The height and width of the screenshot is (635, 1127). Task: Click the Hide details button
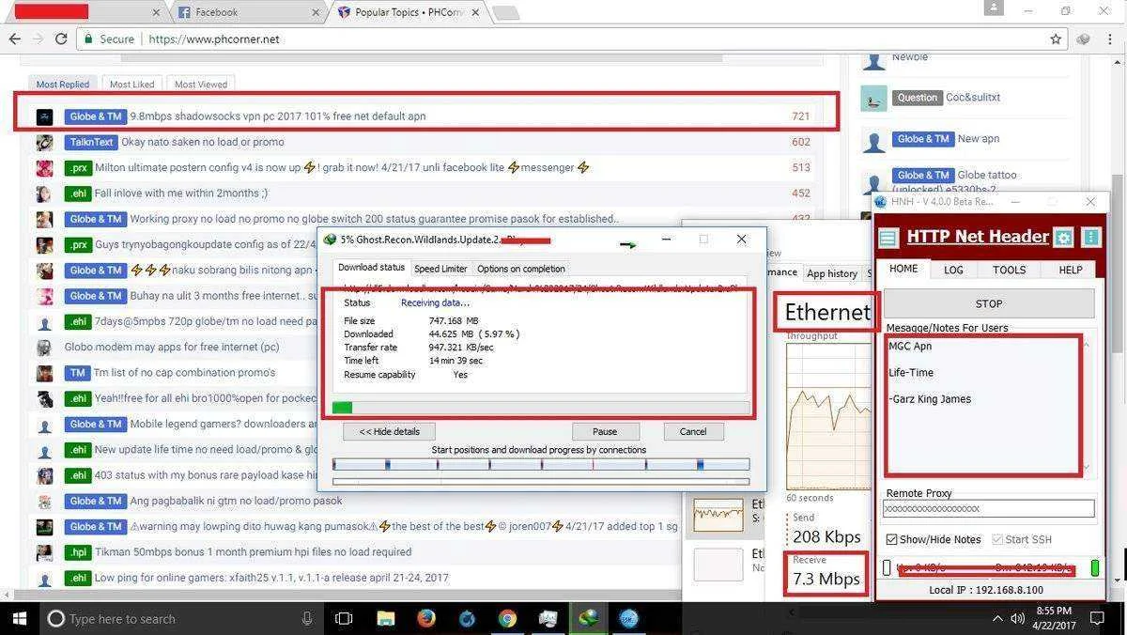pyautogui.click(x=389, y=432)
